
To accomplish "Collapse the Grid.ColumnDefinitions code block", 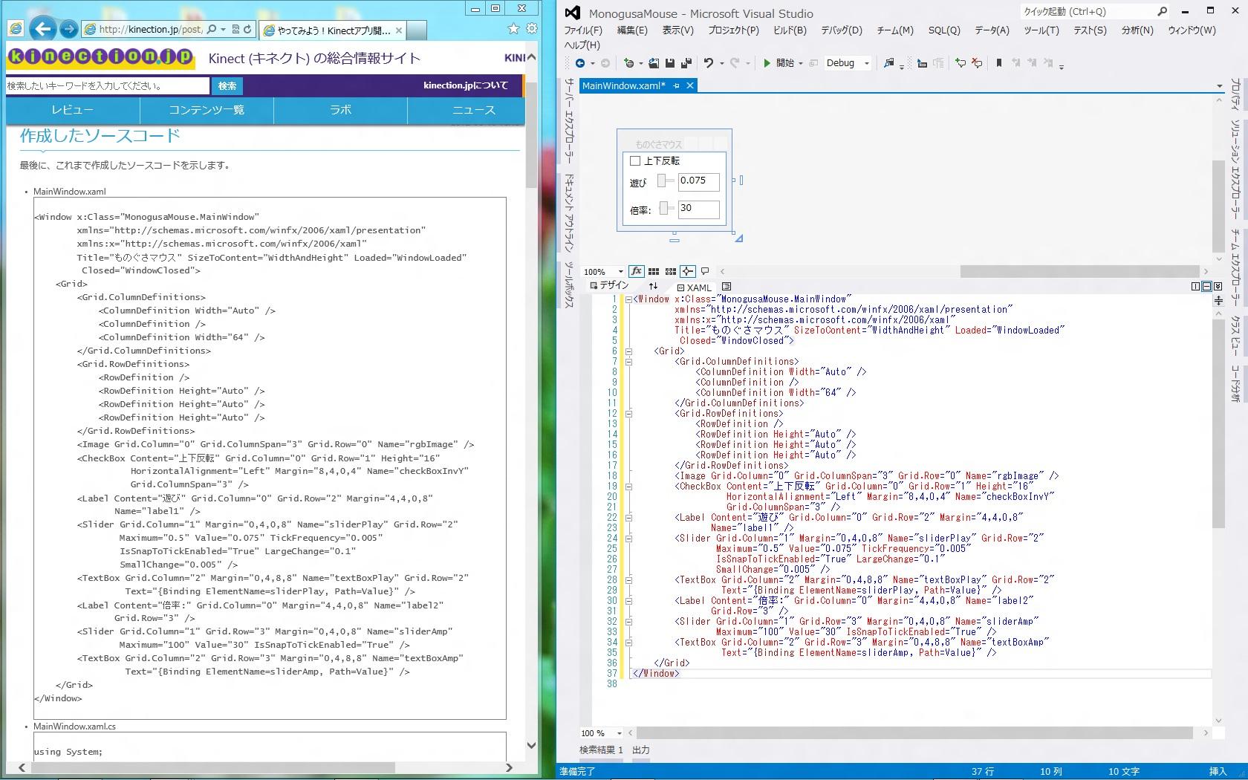I will pyautogui.click(x=628, y=362).
